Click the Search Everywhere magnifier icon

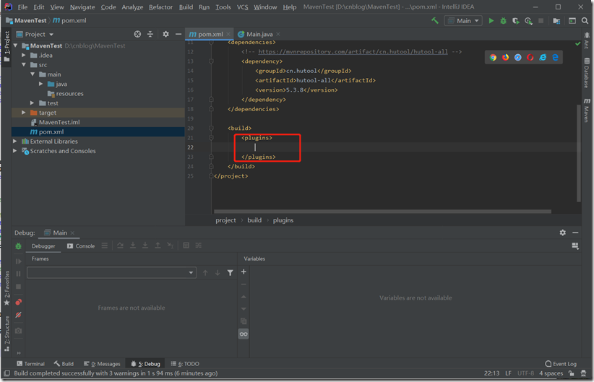(585, 21)
